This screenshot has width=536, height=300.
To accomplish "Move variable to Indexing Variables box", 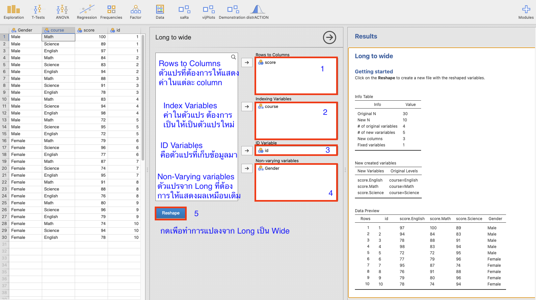I will point(247,107).
